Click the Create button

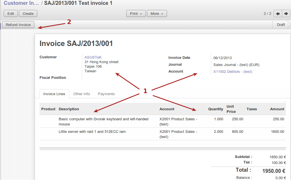[x=28, y=13]
